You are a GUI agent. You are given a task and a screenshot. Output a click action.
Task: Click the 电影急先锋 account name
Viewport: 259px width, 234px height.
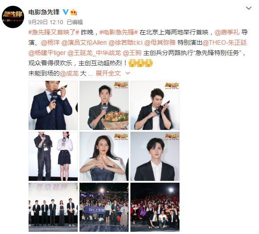[x=44, y=12]
